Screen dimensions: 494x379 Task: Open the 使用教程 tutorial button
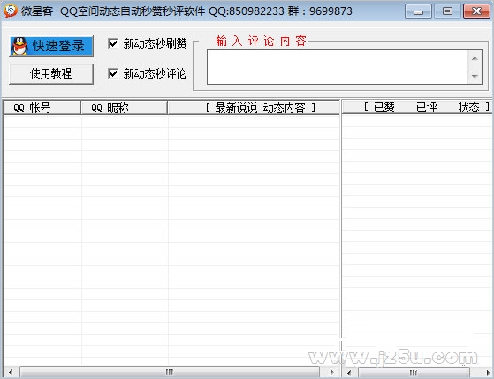point(51,73)
